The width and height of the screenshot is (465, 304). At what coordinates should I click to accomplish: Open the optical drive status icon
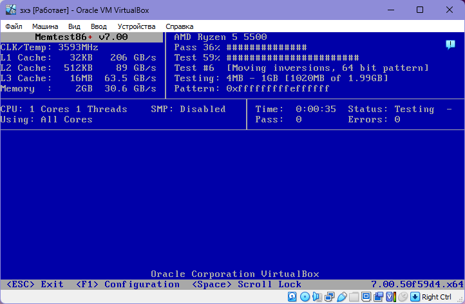point(305,297)
